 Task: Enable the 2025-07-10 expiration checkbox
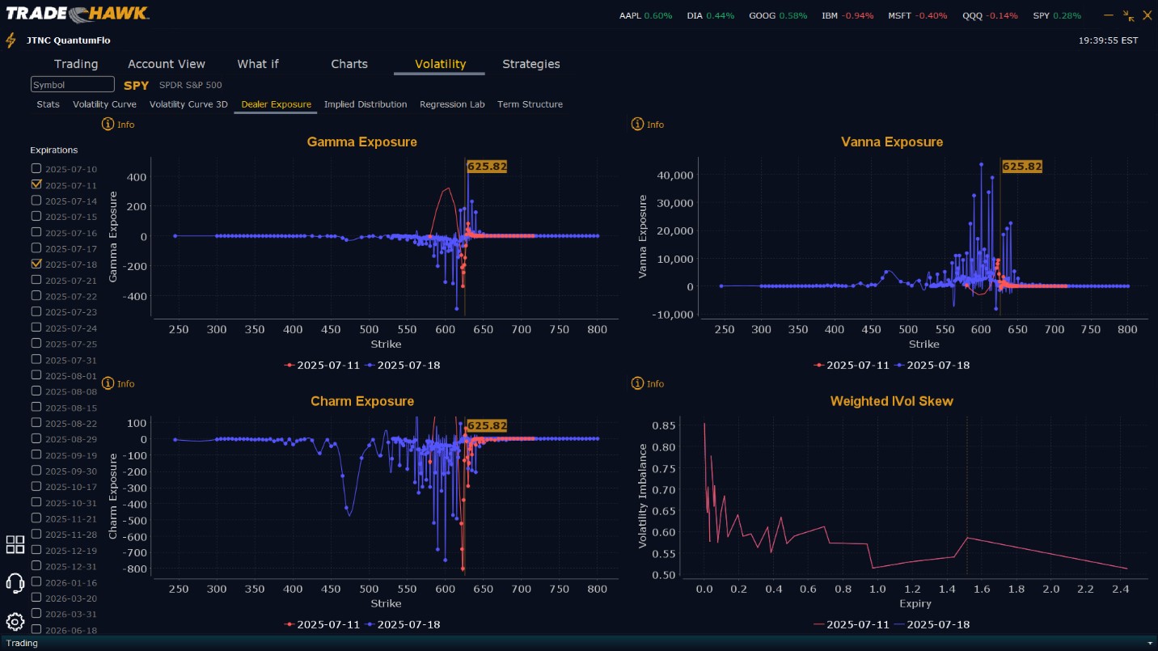36,168
